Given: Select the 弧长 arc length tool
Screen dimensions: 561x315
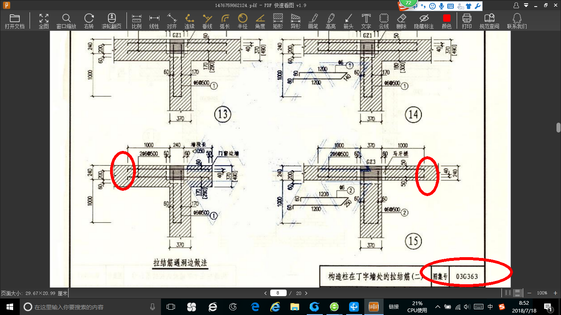Looking at the screenshot, I should (225, 21).
